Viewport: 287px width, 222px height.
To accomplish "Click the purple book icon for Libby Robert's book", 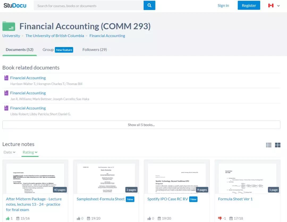I will tap(6, 108).
